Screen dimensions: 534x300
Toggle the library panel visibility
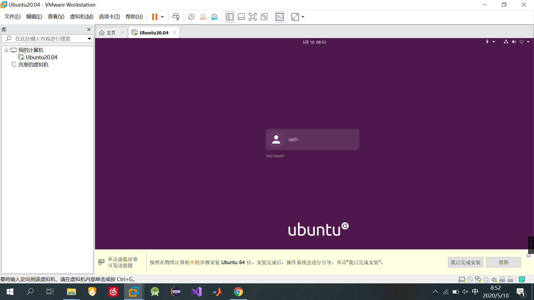pyautogui.click(x=230, y=17)
